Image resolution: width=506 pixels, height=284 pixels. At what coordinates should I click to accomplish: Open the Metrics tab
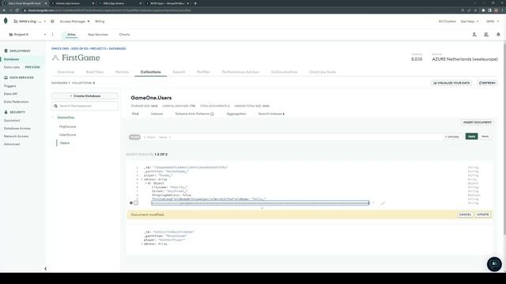pos(122,72)
